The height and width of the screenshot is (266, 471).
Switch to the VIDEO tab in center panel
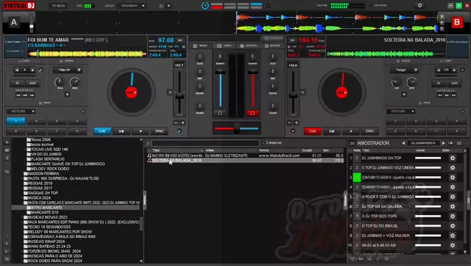pyautogui.click(x=224, y=46)
